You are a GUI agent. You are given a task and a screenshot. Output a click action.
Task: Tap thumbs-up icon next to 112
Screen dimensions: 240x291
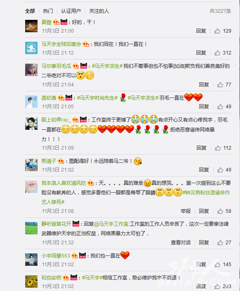pos(218,148)
